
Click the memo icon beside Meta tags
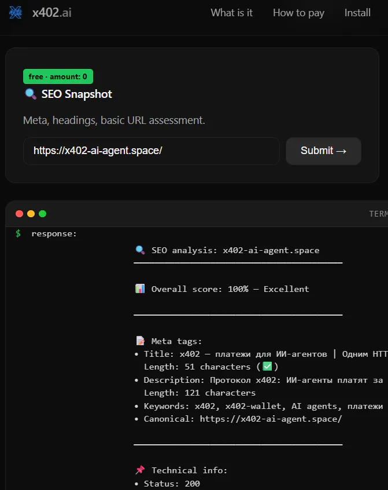pyautogui.click(x=140, y=341)
